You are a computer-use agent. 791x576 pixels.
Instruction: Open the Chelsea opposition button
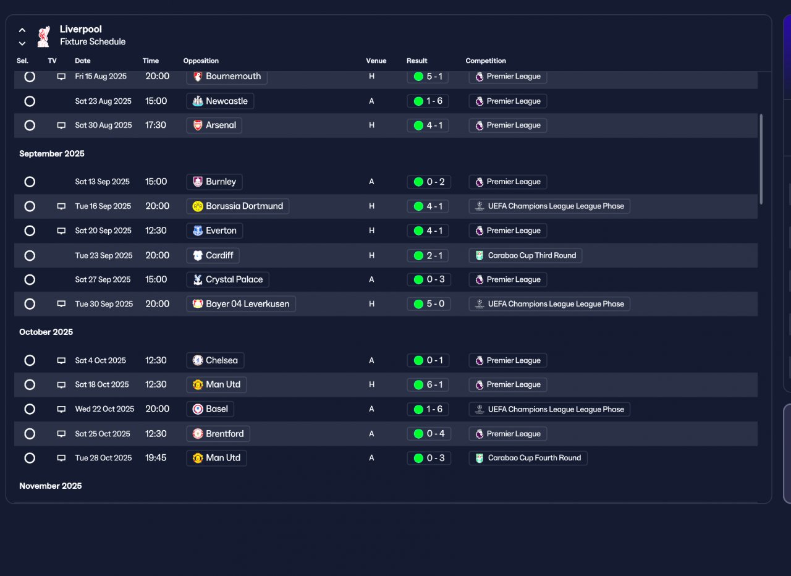click(215, 360)
